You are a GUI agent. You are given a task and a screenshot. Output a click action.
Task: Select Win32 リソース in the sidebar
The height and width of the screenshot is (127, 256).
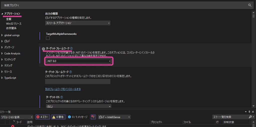point(13,24)
